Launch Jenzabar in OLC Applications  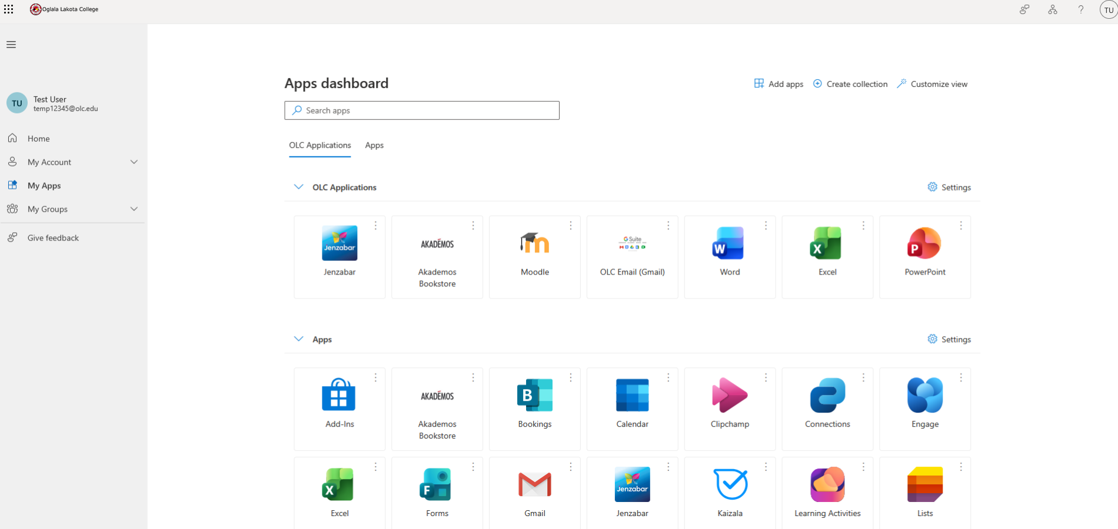tap(340, 257)
